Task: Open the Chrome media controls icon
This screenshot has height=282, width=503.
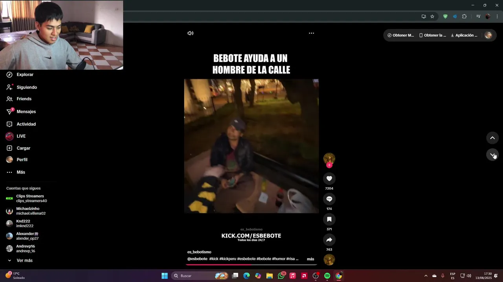Action: (x=478, y=16)
